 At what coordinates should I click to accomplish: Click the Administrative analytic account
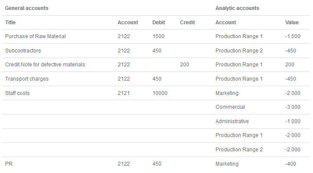232,121
